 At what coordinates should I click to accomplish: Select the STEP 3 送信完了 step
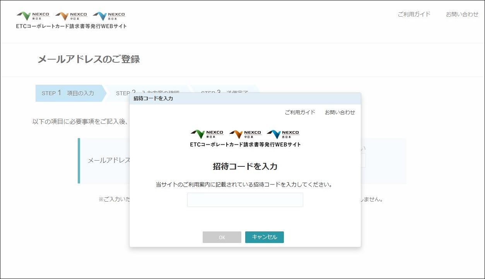[224, 93]
